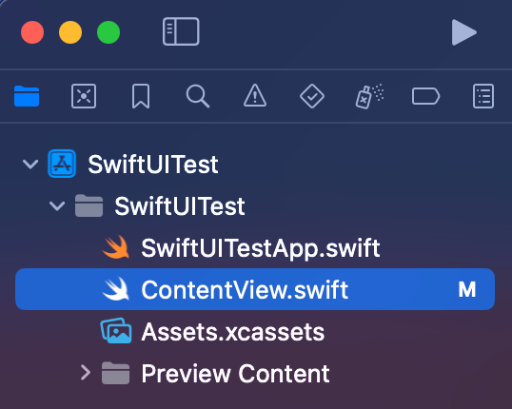Viewport: 512px width, 409px height.
Task: Show the Breakpoint navigator
Action: [x=425, y=96]
